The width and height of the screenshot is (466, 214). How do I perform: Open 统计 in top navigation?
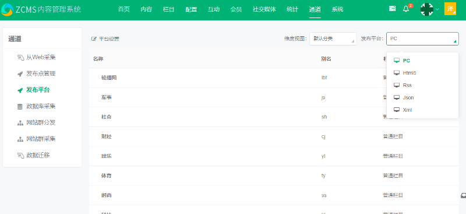click(x=292, y=9)
